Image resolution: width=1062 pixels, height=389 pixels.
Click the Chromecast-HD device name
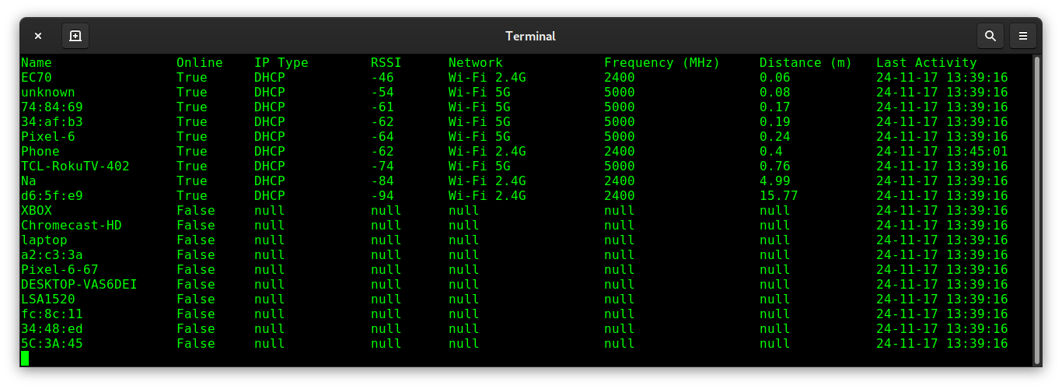[x=71, y=226]
